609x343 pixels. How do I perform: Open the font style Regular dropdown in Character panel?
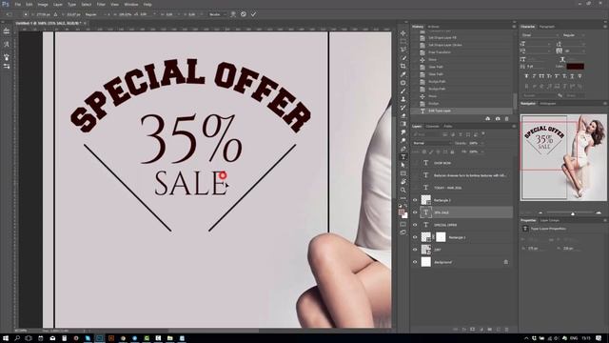(574, 35)
